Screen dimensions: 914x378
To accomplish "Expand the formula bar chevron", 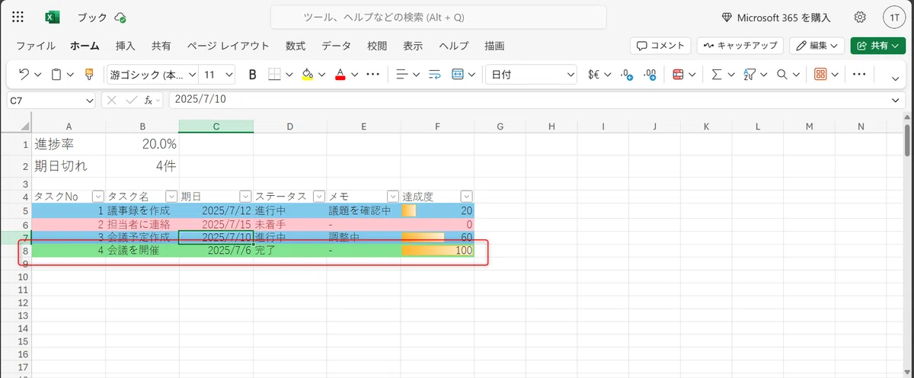I will pos(896,100).
